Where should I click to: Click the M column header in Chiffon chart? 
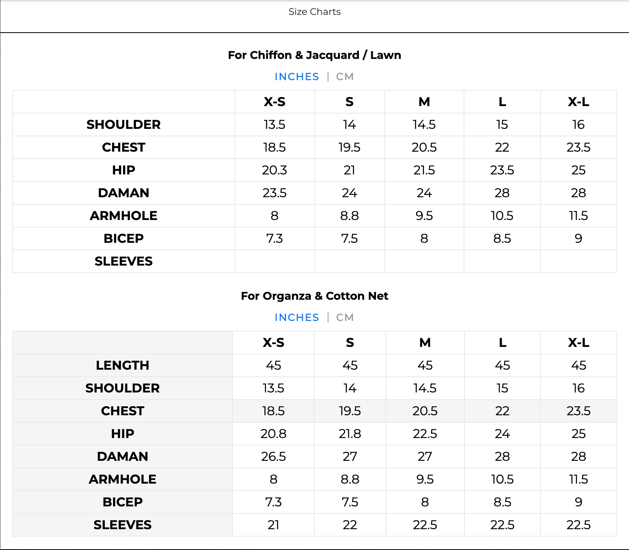click(x=424, y=102)
